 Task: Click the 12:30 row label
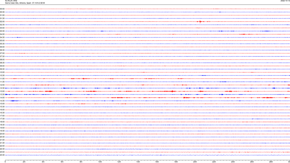pyautogui.click(x=2, y=88)
